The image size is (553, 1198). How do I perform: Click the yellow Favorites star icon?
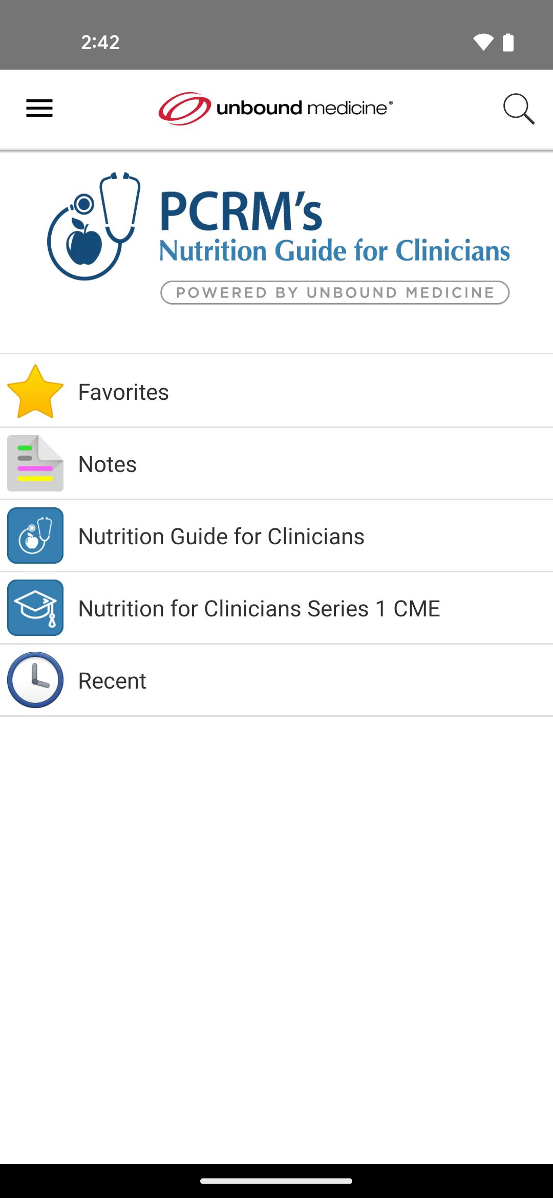click(x=35, y=392)
